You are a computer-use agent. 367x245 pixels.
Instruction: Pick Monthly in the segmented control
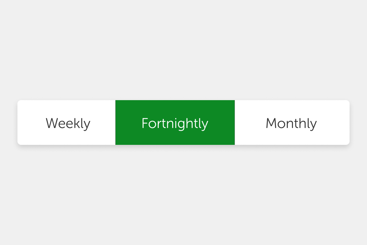(x=291, y=123)
